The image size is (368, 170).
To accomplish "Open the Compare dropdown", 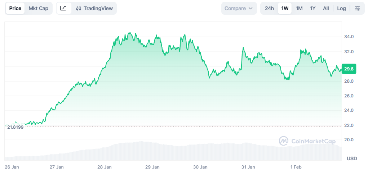I will click(x=239, y=8).
